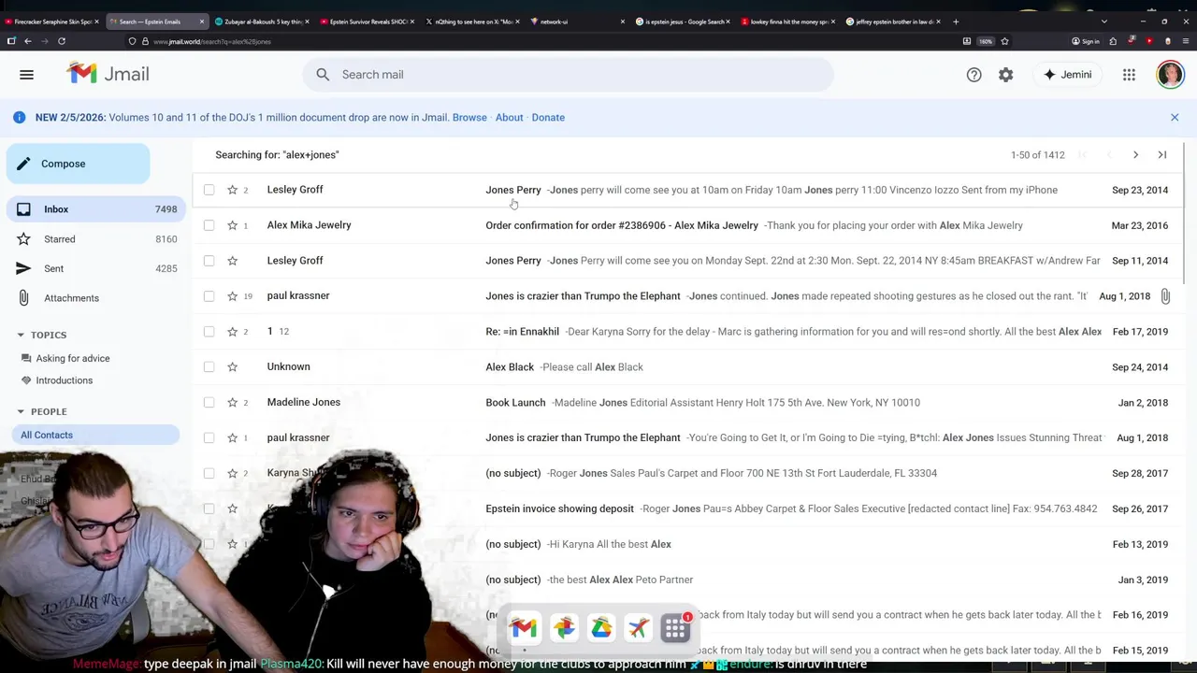Focus the Search mail field
Screen dimensions: 1197x673
[568, 75]
